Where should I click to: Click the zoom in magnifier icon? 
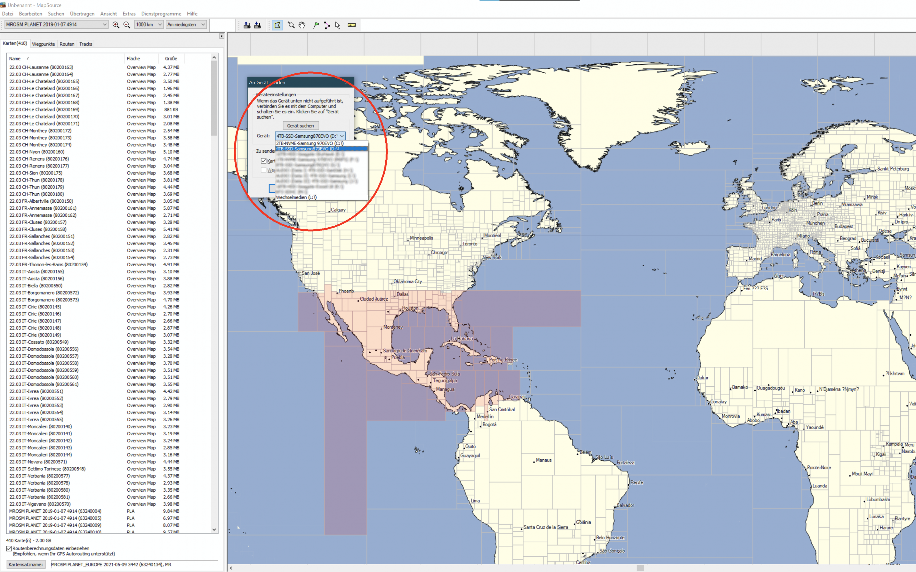click(x=116, y=25)
